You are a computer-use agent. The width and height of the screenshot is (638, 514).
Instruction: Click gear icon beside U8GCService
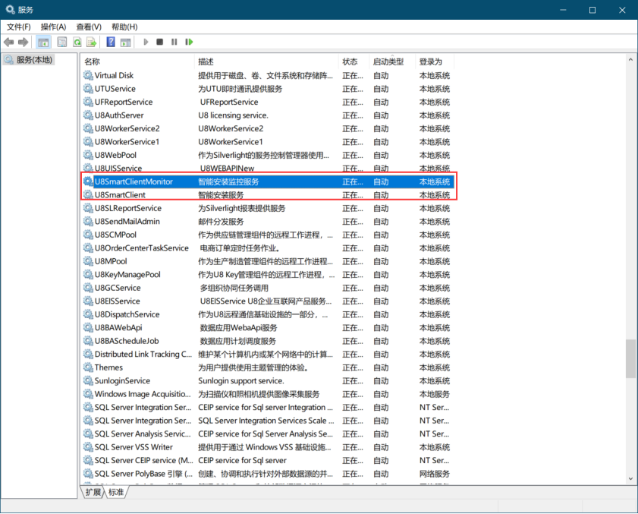(88, 288)
